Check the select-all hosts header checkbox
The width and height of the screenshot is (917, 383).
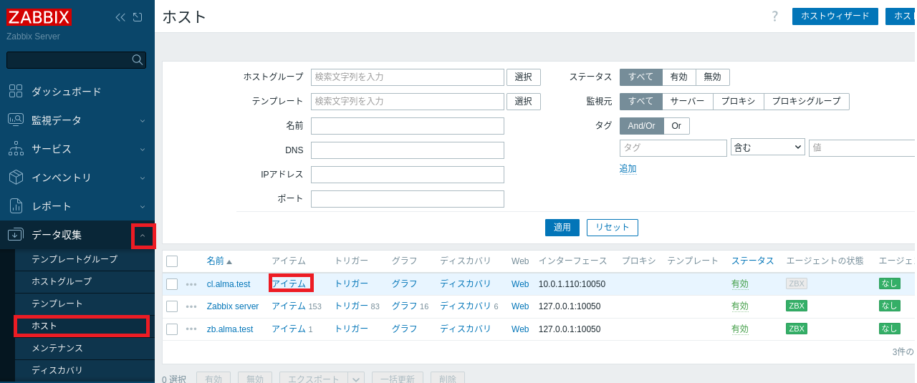click(172, 261)
